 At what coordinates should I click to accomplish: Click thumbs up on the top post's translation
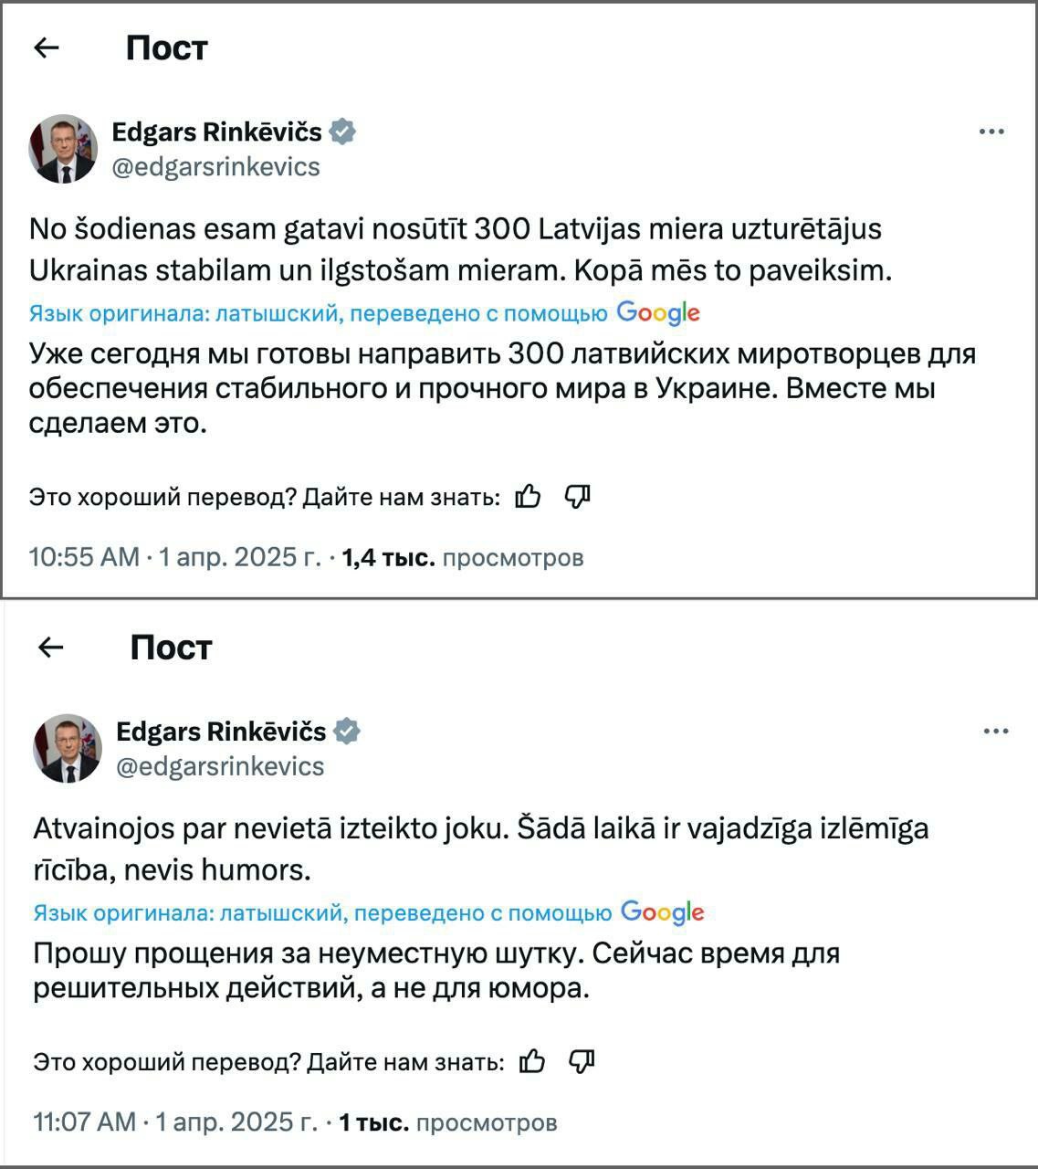pyautogui.click(x=528, y=497)
